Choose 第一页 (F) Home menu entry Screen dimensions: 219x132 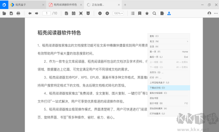169,52
